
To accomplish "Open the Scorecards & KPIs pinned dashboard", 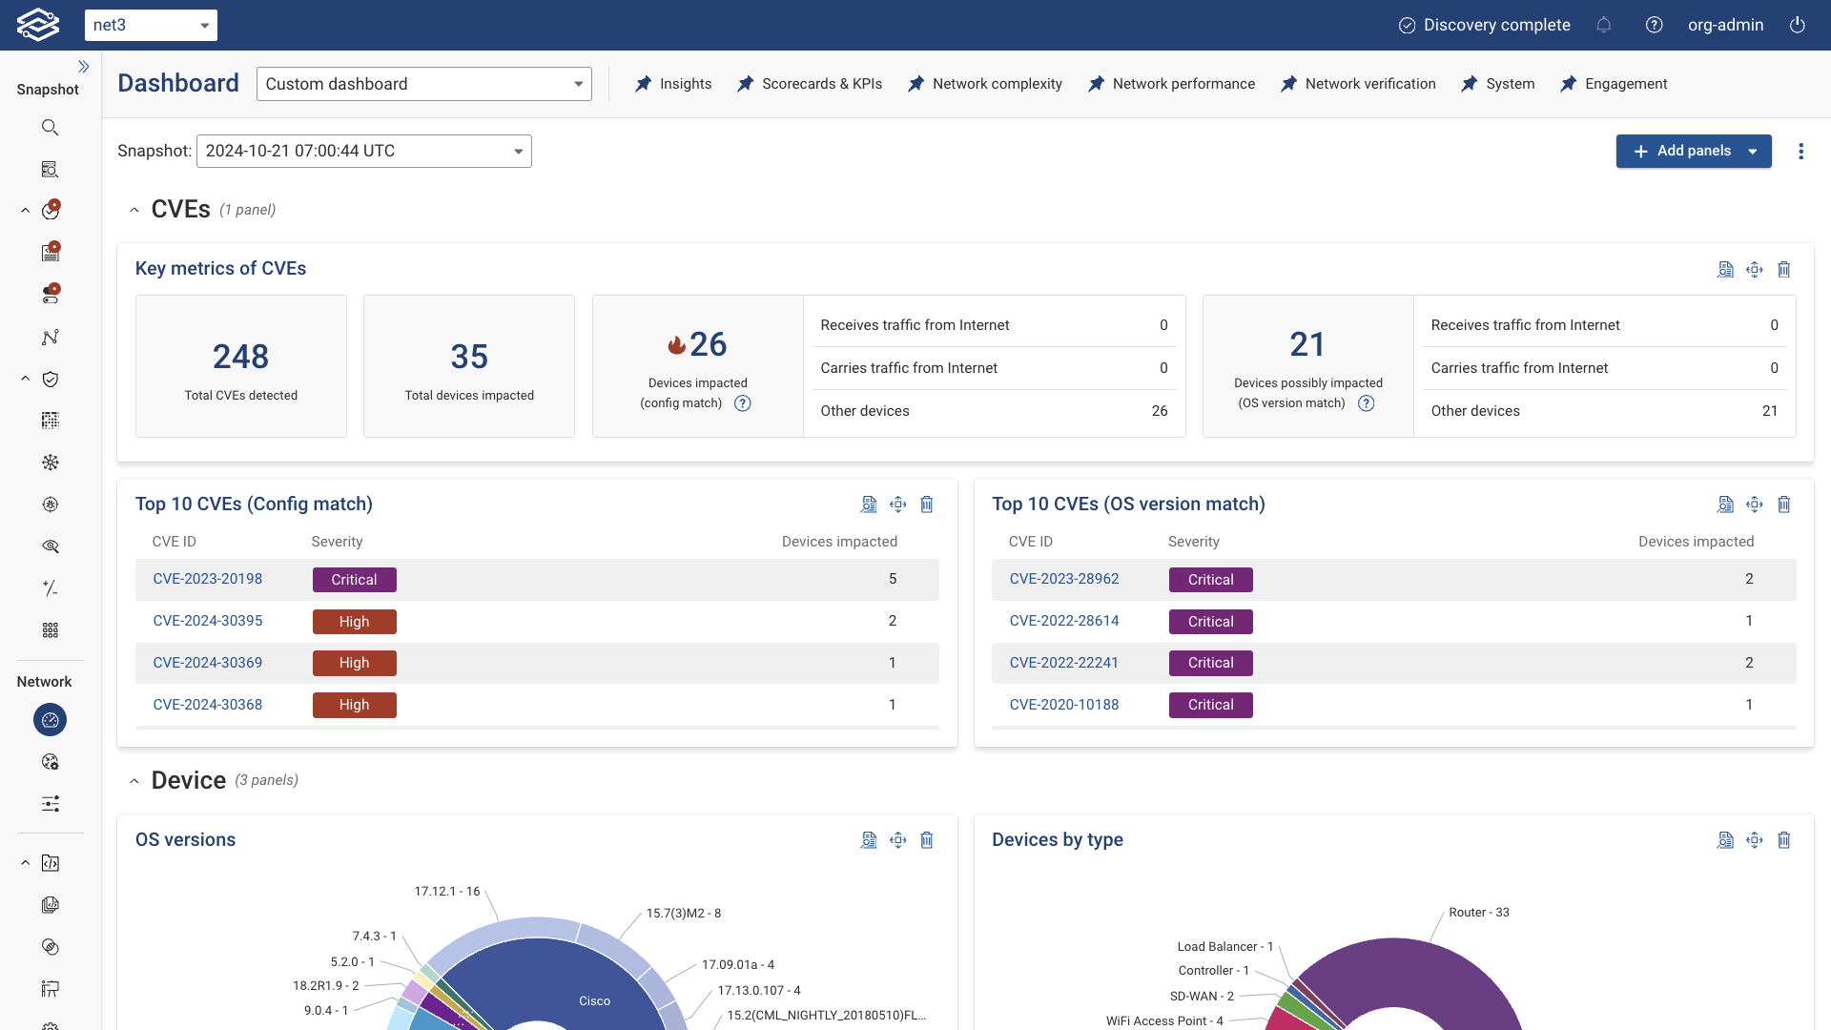I will click(x=810, y=84).
